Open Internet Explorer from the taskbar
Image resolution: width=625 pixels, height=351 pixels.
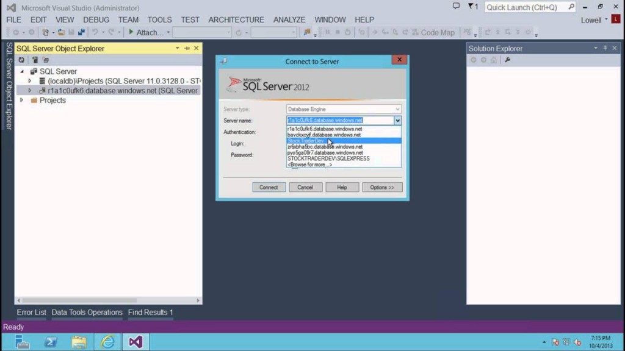[107, 341]
